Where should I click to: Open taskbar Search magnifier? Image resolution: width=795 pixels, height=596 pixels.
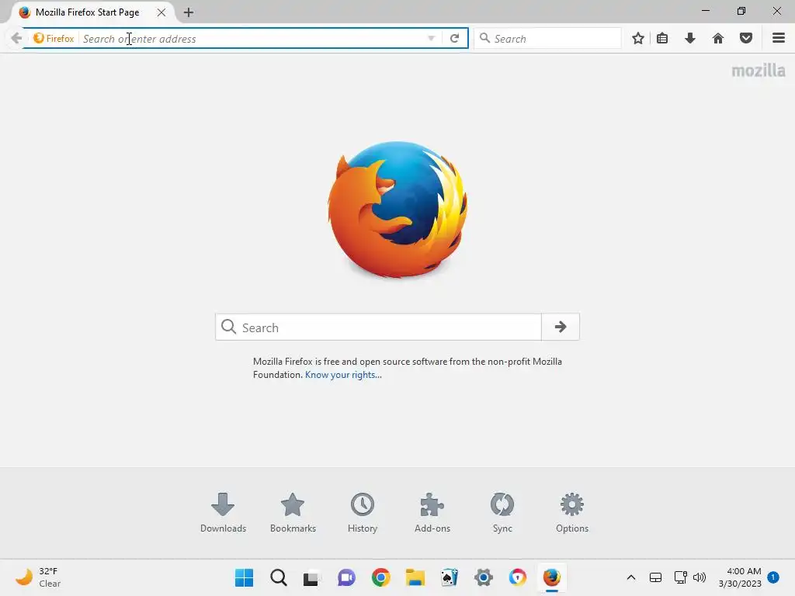pyautogui.click(x=279, y=577)
